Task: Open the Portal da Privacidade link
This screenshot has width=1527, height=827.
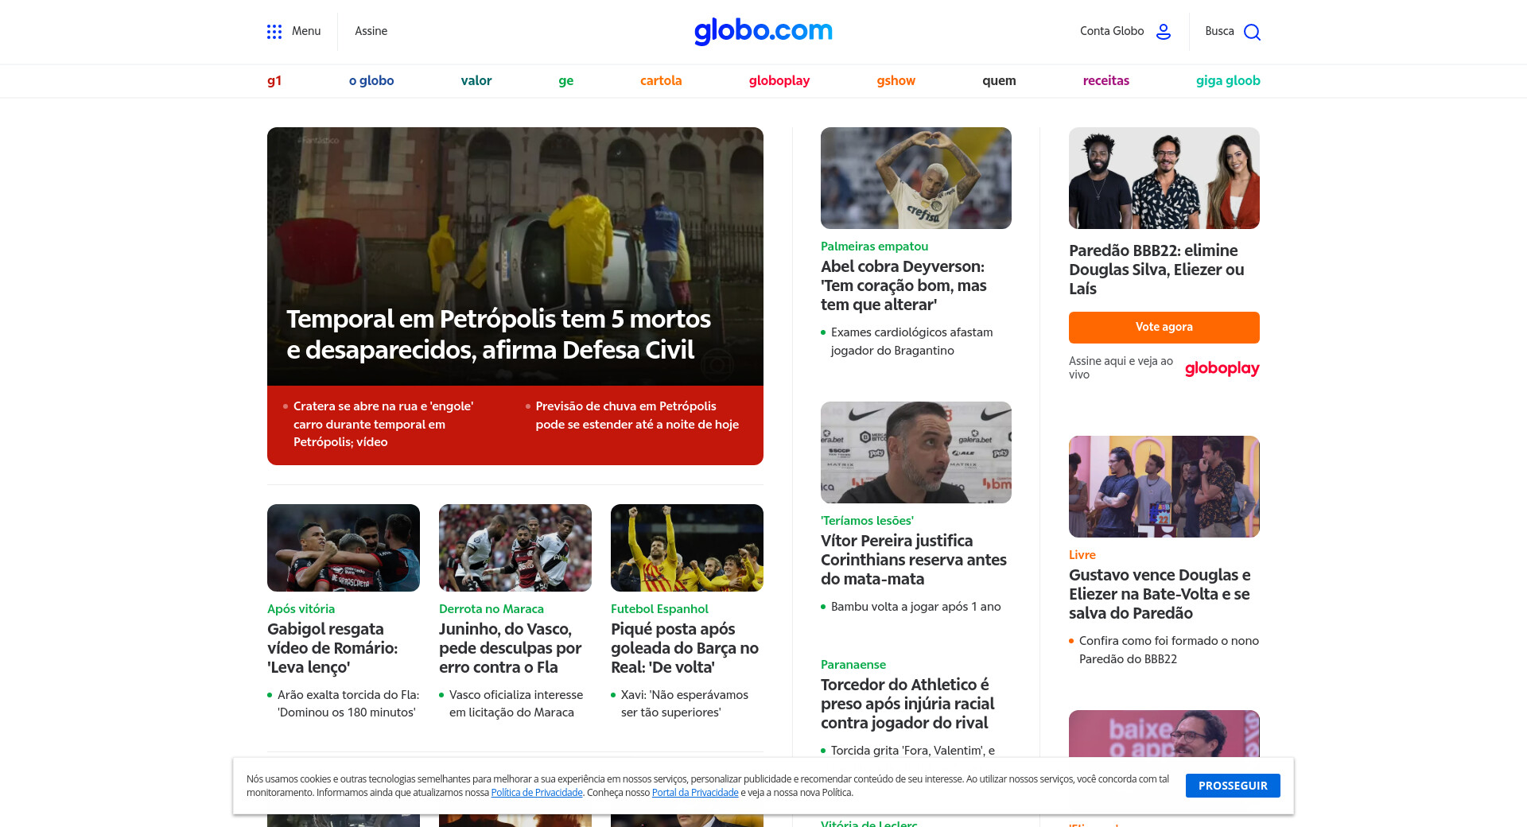Action: tap(695, 793)
